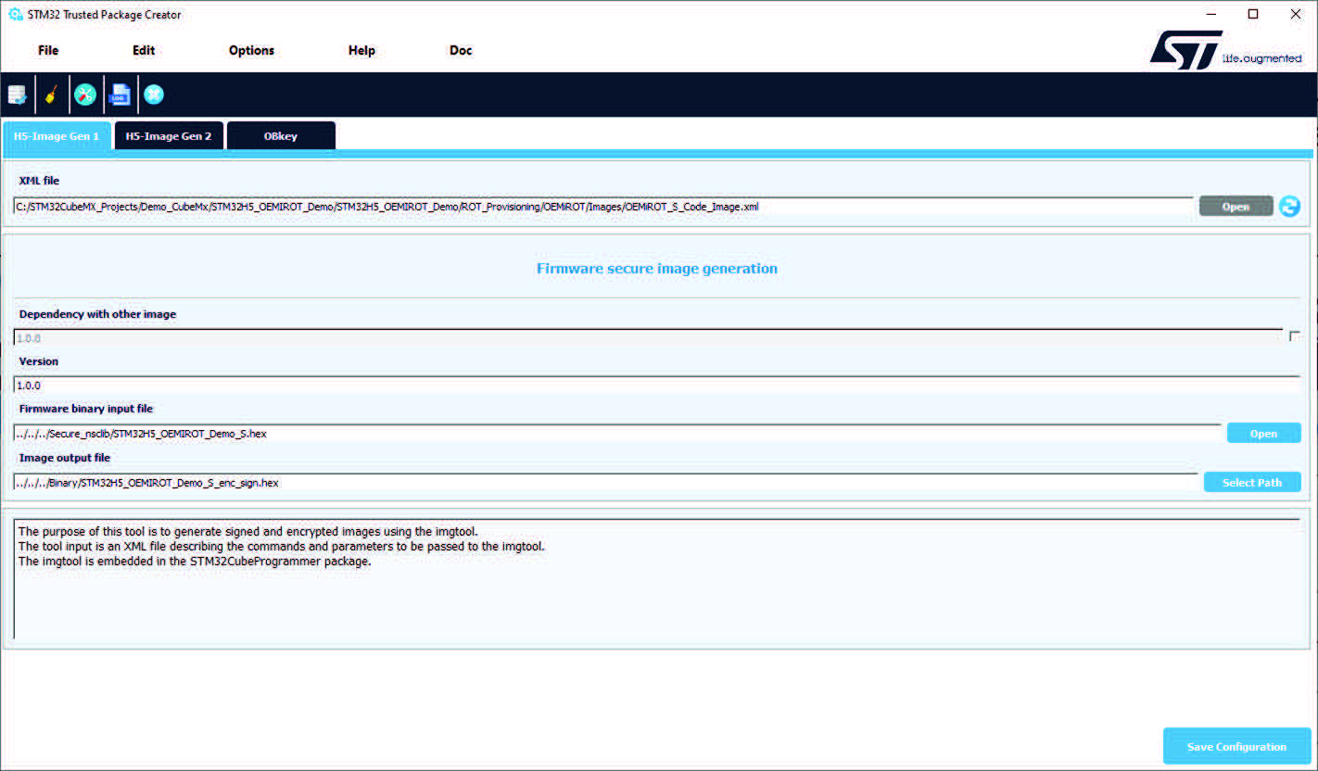Click the database checkmark toolbar icon
The image size is (1318, 771).
coord(17,95)
